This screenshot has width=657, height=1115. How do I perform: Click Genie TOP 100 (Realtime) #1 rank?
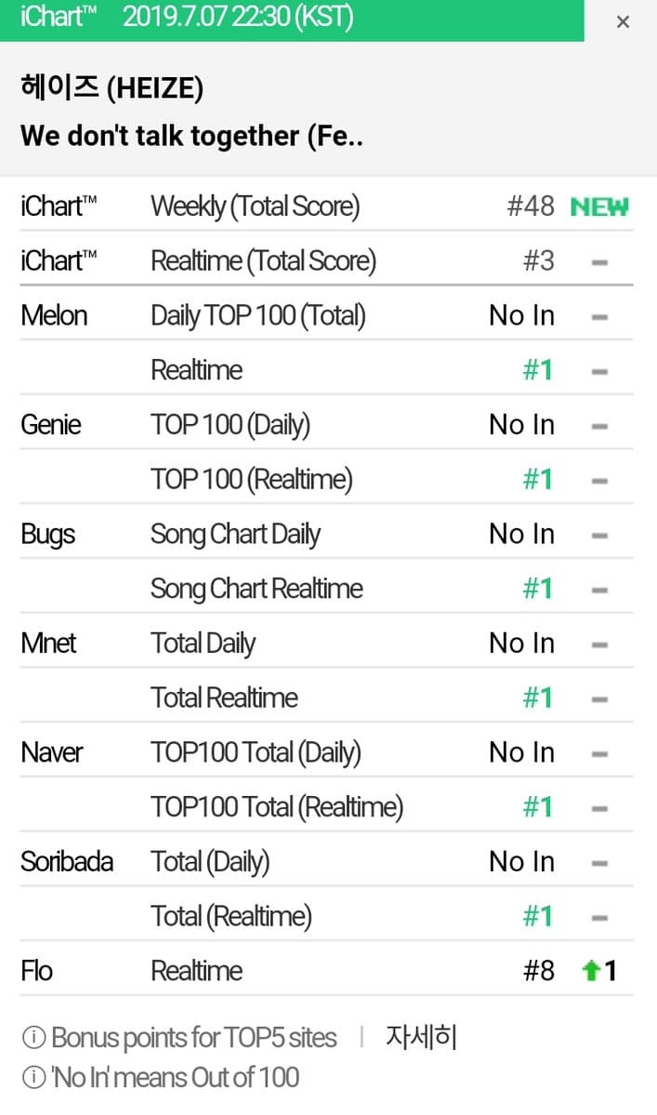[537, 480]
